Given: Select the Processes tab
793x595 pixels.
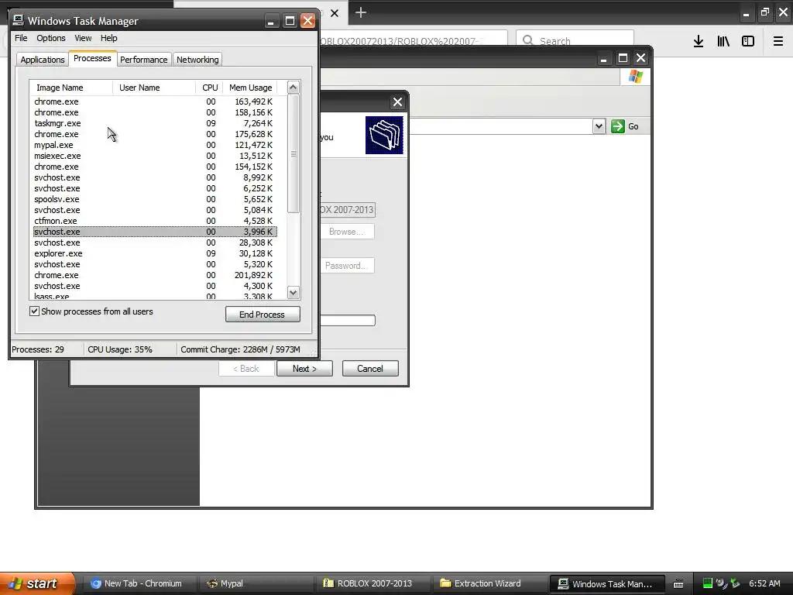Looking at the screenshot, I should [x=93, y=58].
